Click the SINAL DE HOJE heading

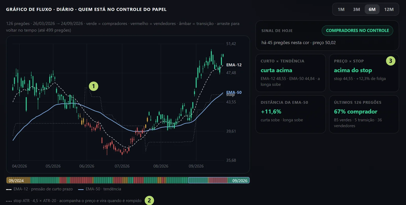coord(277,31)
